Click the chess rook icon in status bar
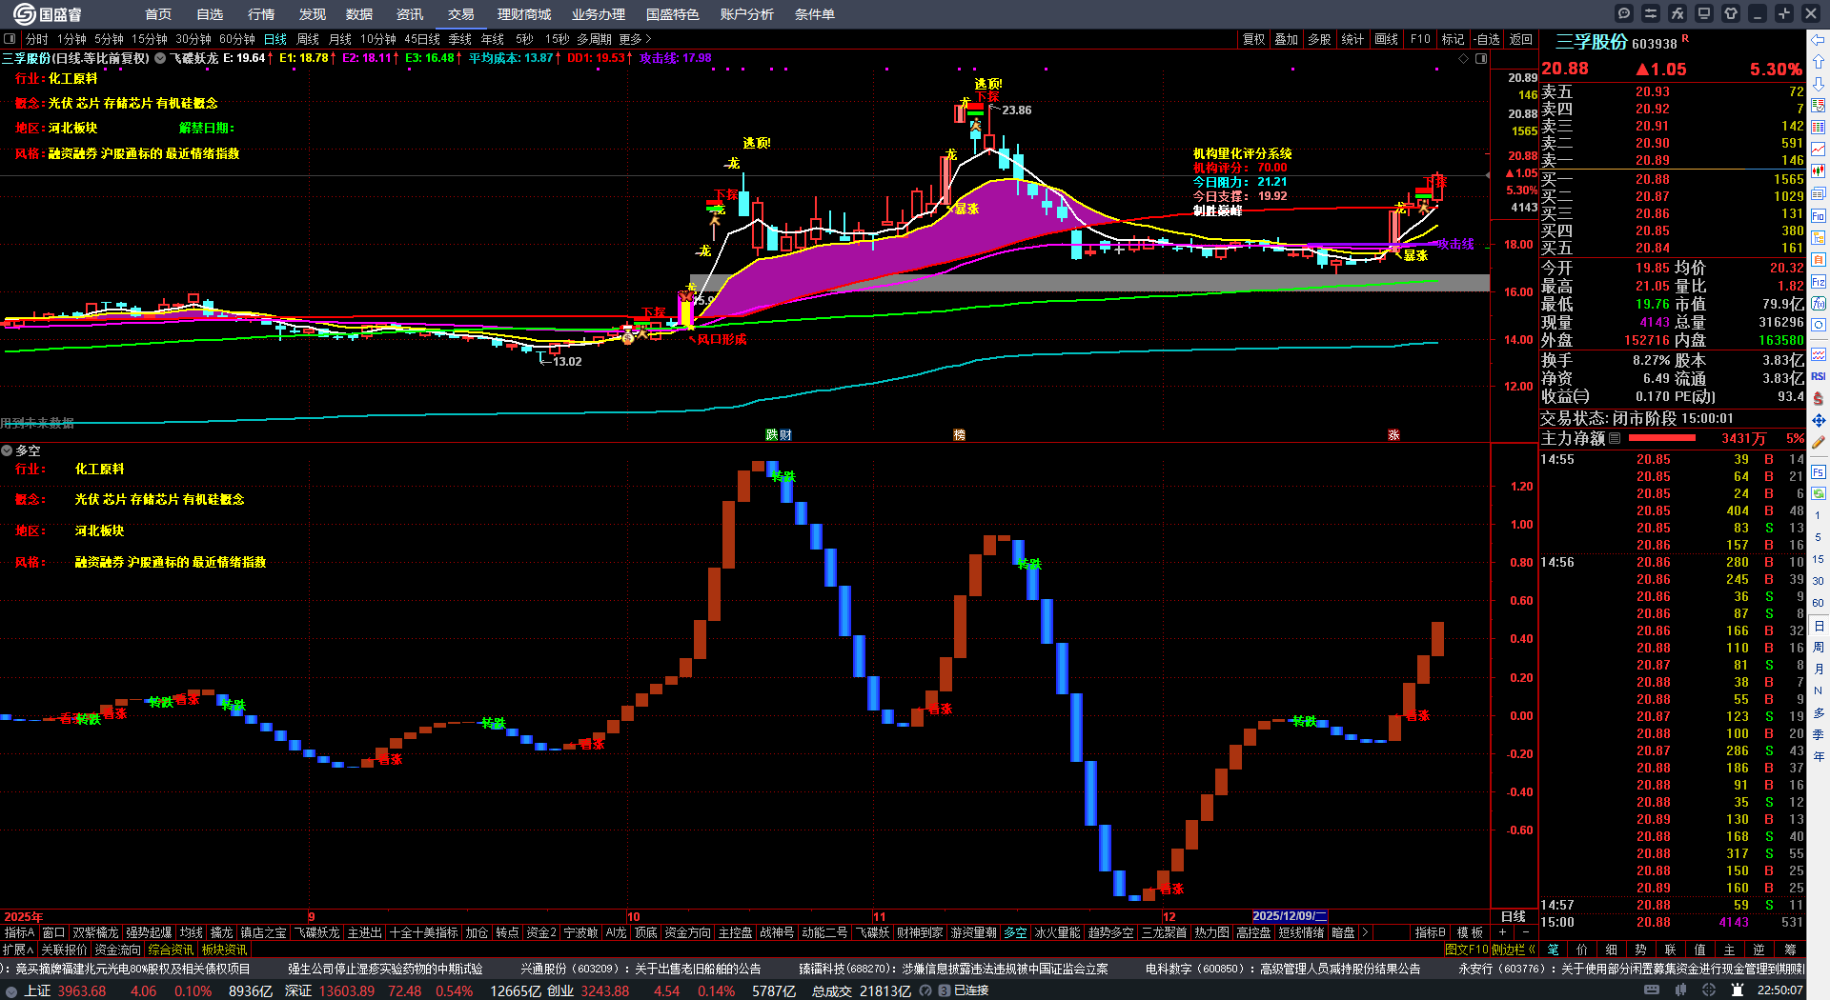 tap(1738, 990)
